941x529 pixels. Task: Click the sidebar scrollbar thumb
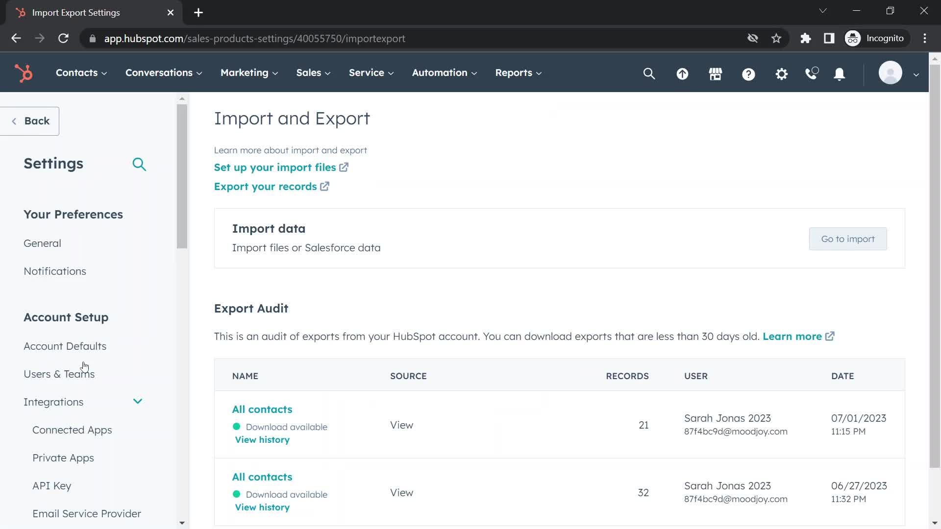(182, 176)
